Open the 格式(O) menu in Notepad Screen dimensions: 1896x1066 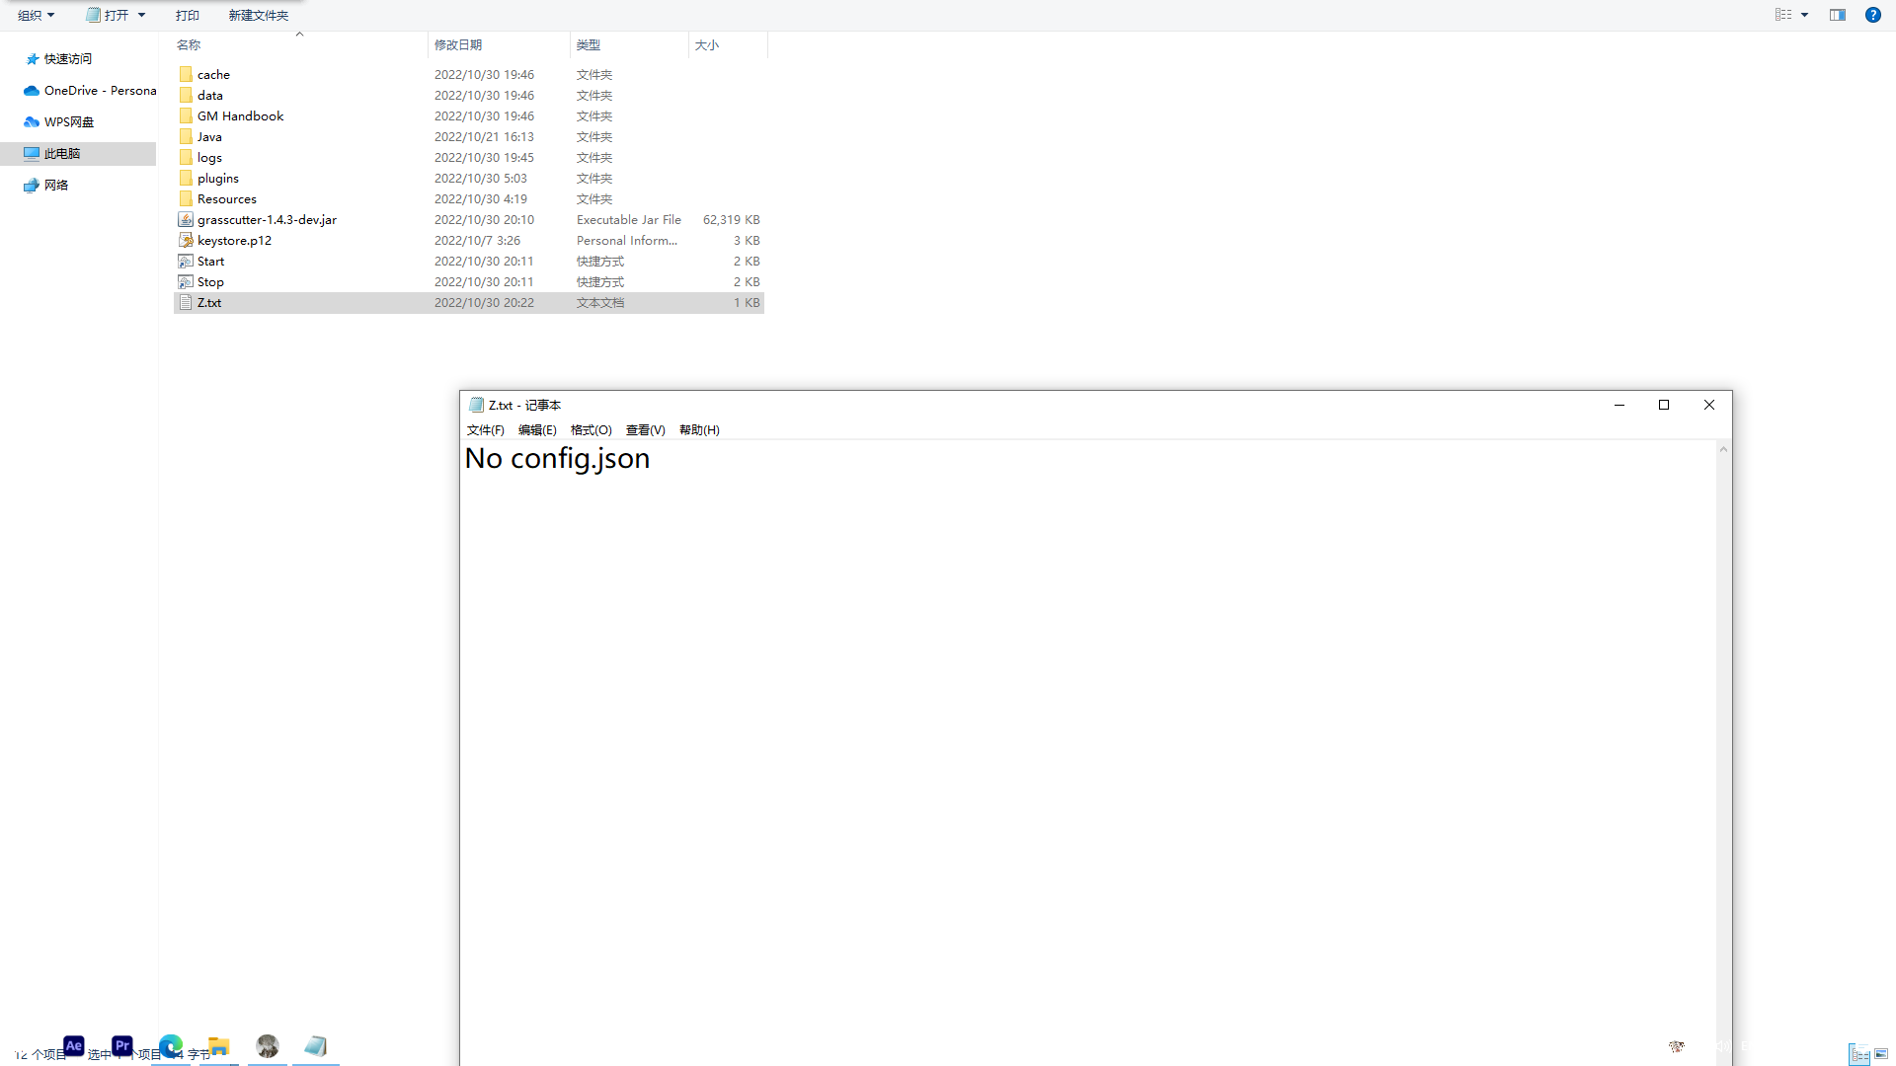tap(590, 429)
